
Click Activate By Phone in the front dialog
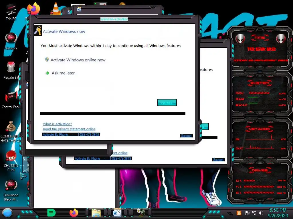coord(71,135)
